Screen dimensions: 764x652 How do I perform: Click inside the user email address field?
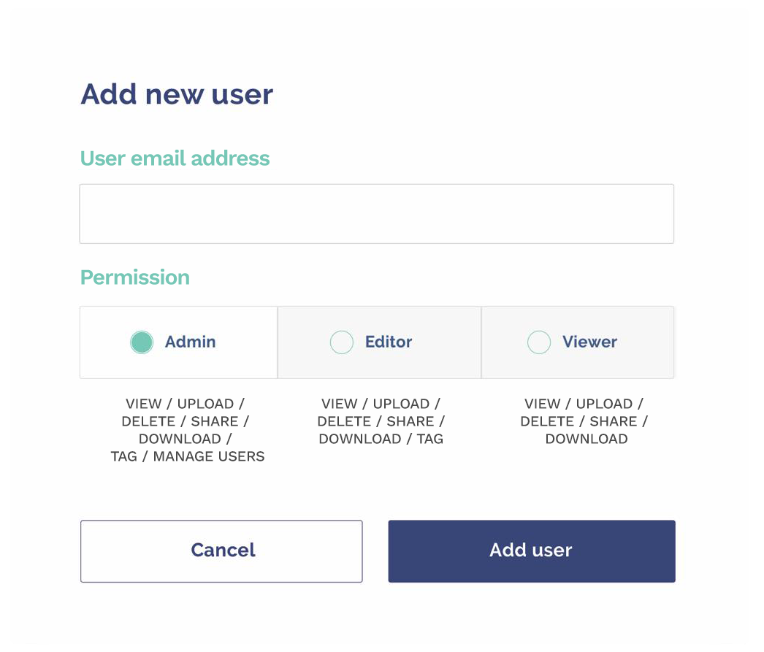(376, 212)
